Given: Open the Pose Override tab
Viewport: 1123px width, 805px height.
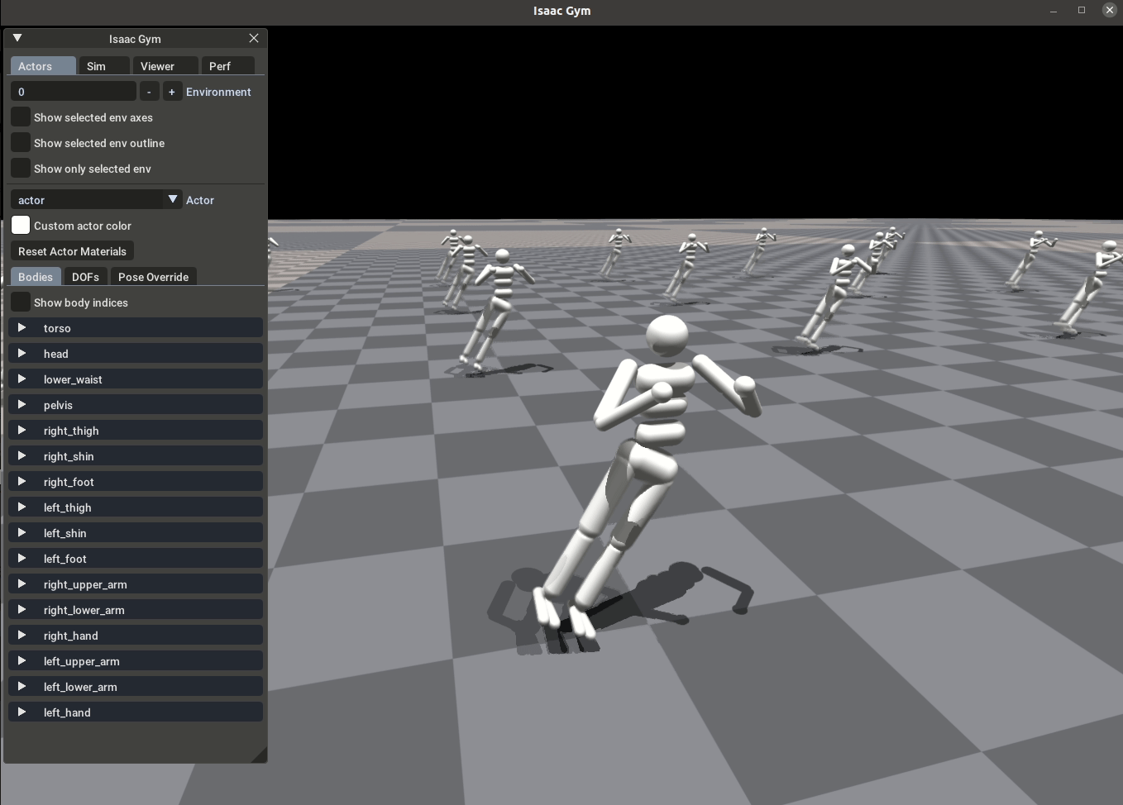Looking at the screenshot, I should [153, 277].
